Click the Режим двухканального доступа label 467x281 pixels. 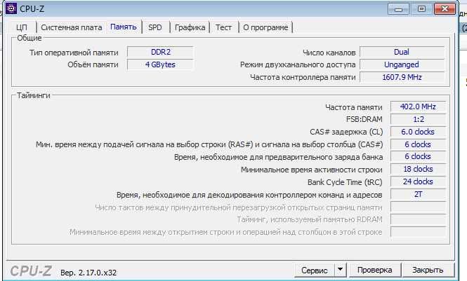(x=298, y=64)
